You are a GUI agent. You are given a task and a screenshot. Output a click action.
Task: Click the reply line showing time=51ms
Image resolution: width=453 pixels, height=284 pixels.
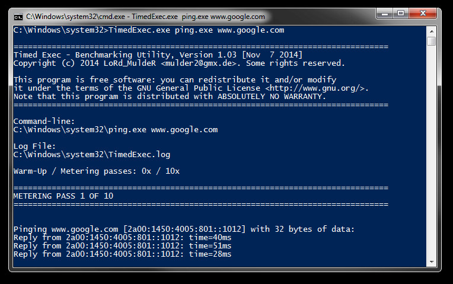123,245
